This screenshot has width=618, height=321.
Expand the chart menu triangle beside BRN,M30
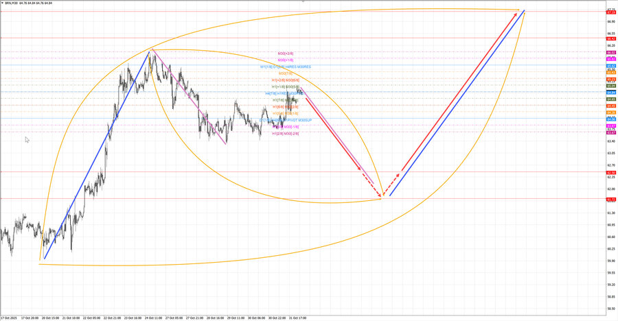[2, 3]
